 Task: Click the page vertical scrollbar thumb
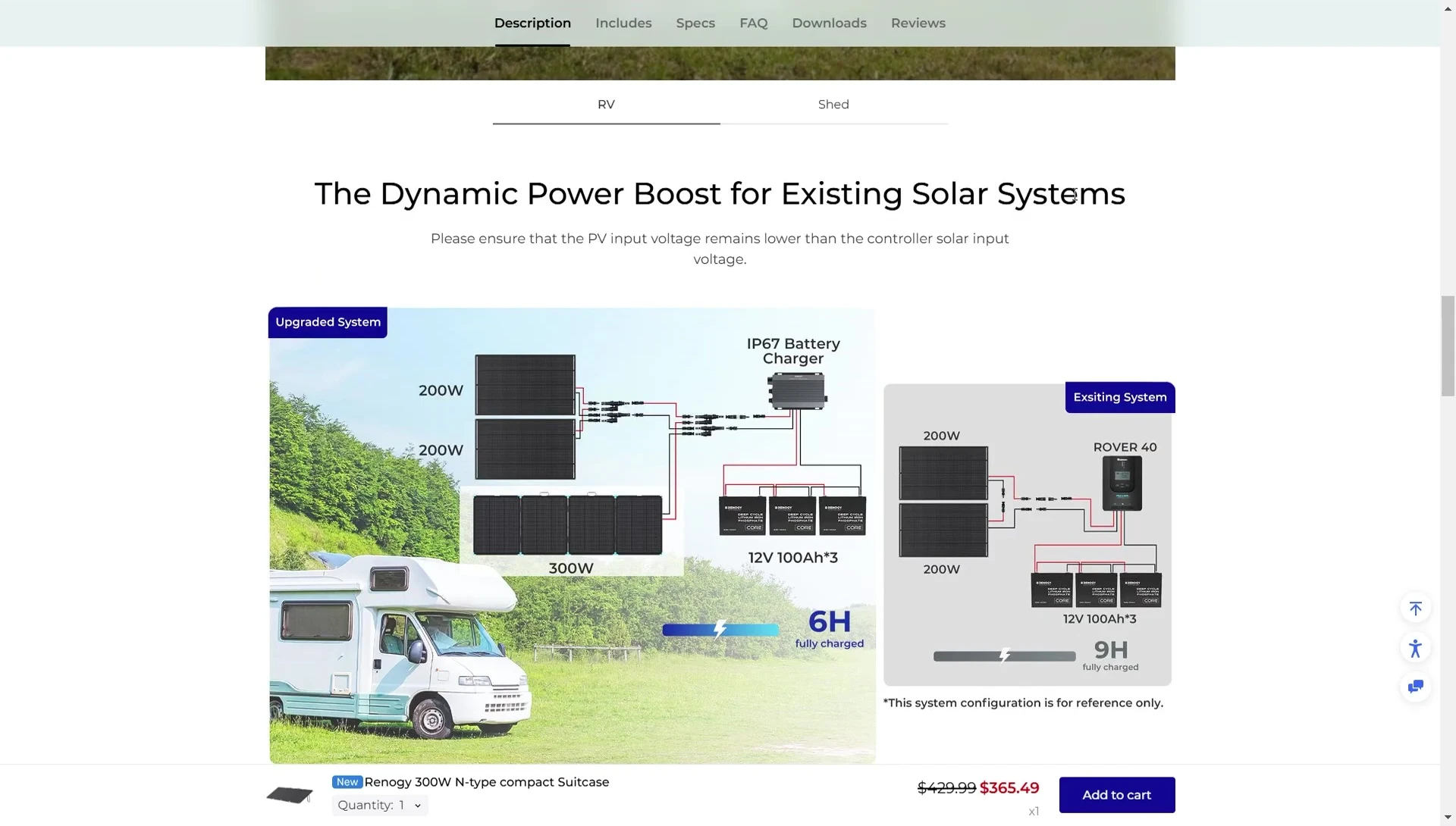1448,346
